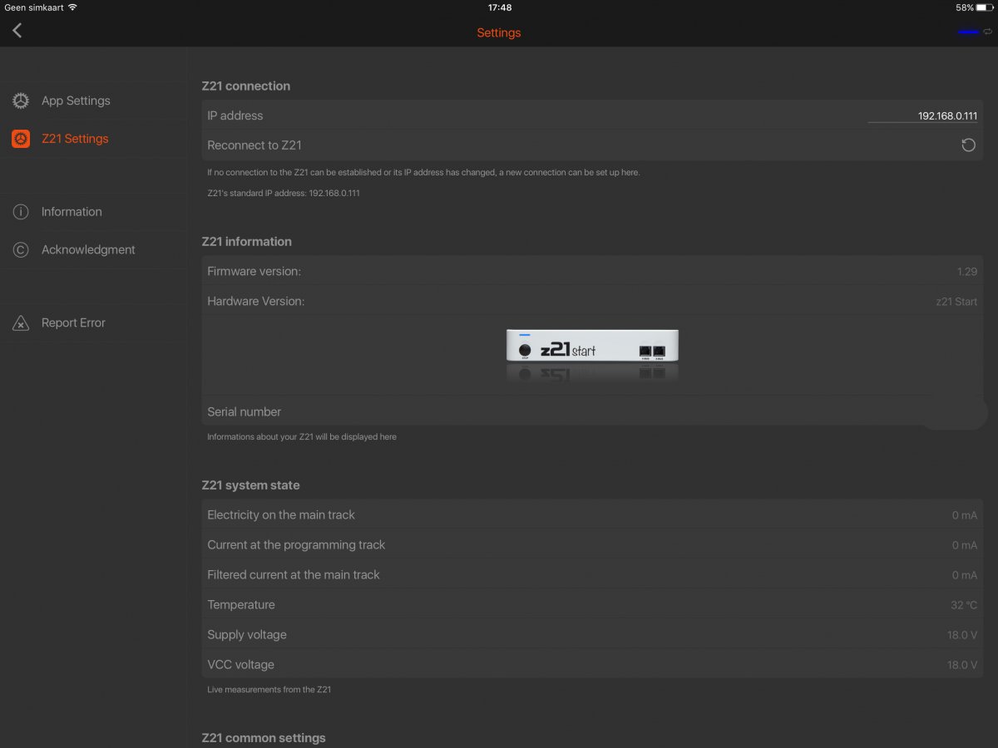This screenshot has width=998, height=748.
Task: Click the App Settings gear icon
Action: 21,101
